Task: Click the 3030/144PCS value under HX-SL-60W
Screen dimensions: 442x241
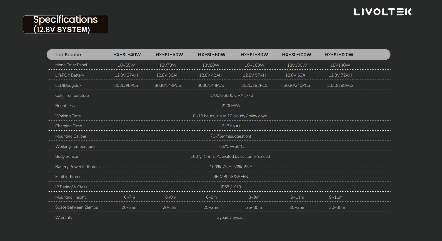Action: click(211, 85)
